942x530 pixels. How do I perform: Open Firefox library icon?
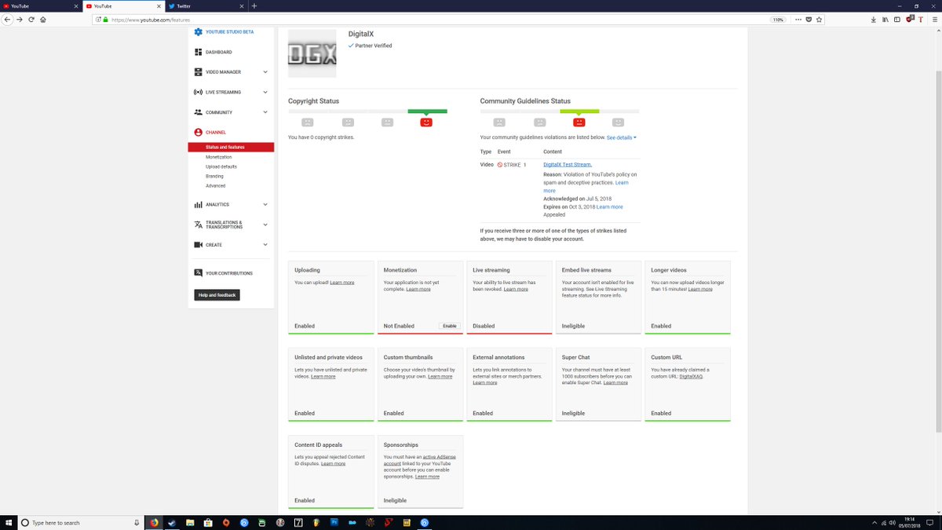click(885, 20)
